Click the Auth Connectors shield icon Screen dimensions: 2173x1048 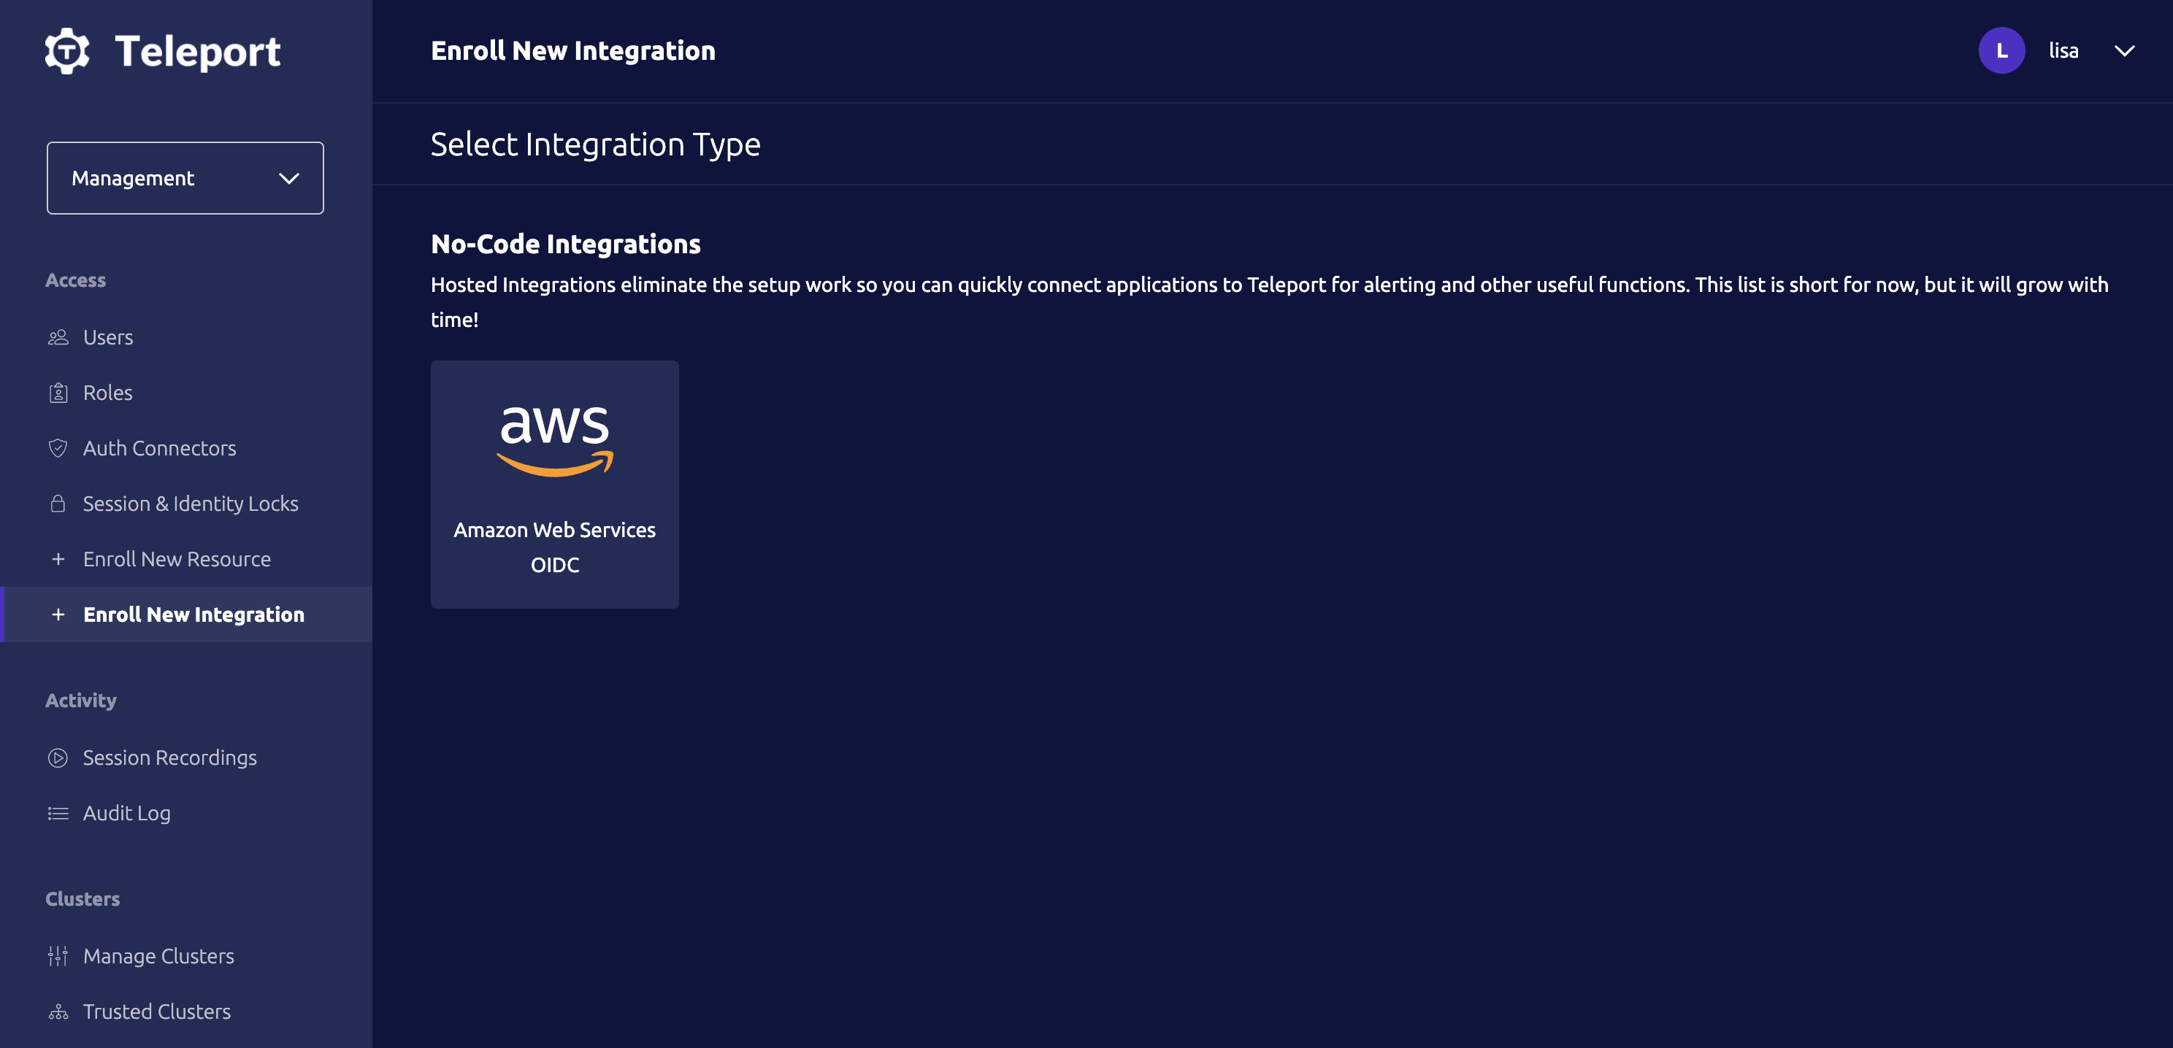58,449
